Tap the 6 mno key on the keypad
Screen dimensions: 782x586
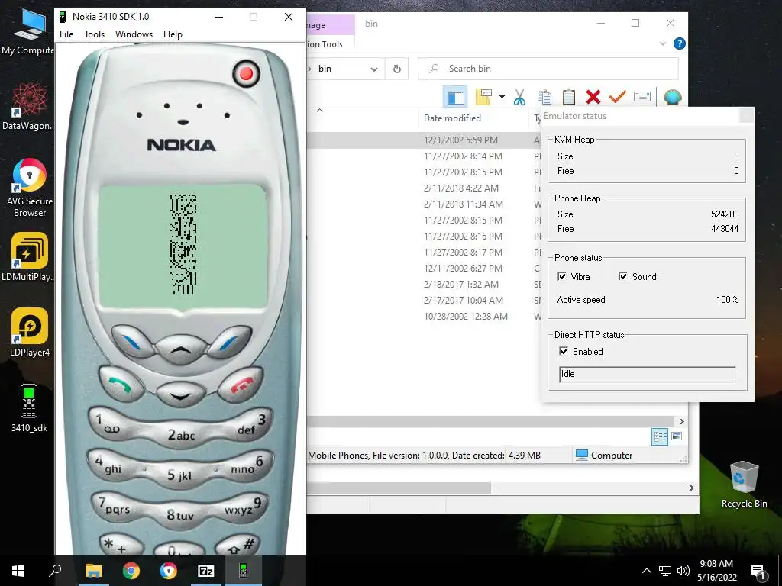[250, 465]
